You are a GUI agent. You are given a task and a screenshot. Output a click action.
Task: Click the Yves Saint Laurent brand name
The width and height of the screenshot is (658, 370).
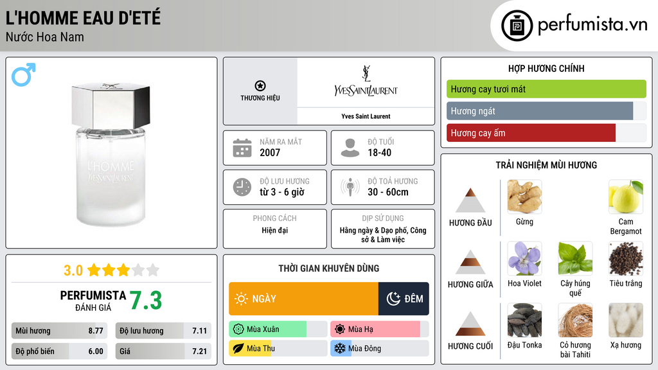(x=366, y=116)
